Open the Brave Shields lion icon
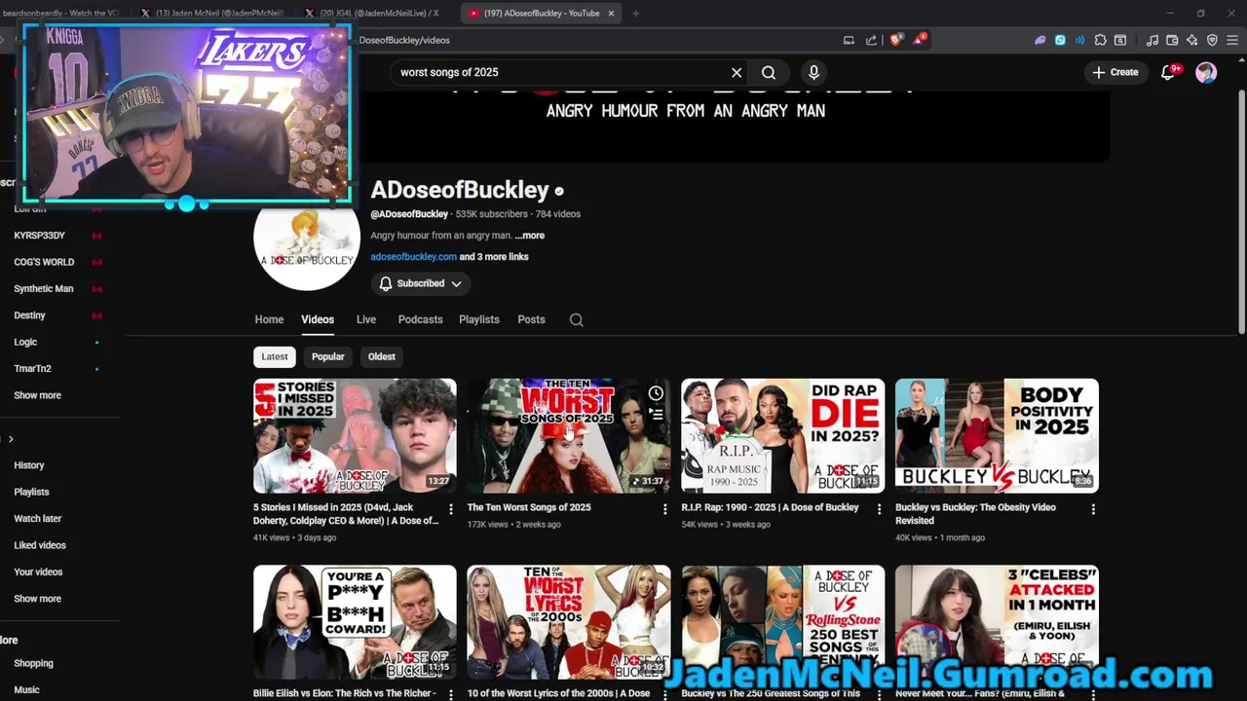Image resolution: width=1247 pixels, height=701 pixels. [x=895, y=40]
